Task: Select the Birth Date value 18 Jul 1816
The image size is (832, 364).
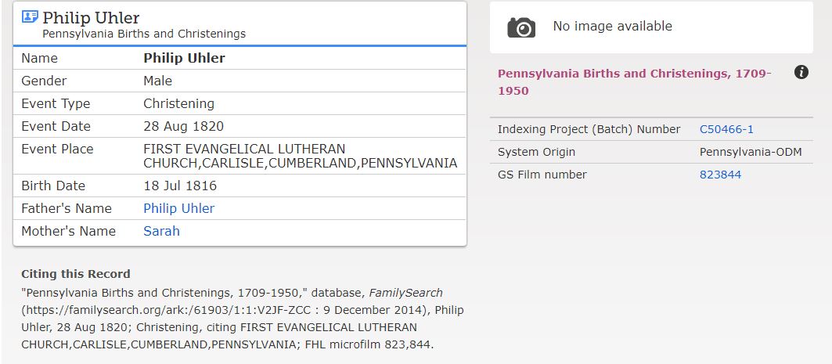Action: pyautogui.click(x=180, y=186)
